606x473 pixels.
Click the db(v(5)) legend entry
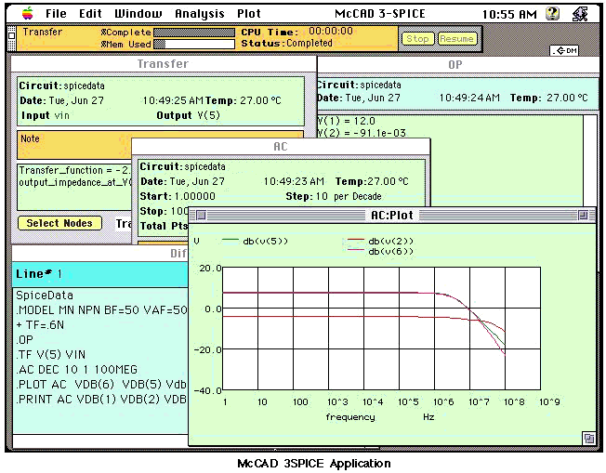(x=267, y=241)
